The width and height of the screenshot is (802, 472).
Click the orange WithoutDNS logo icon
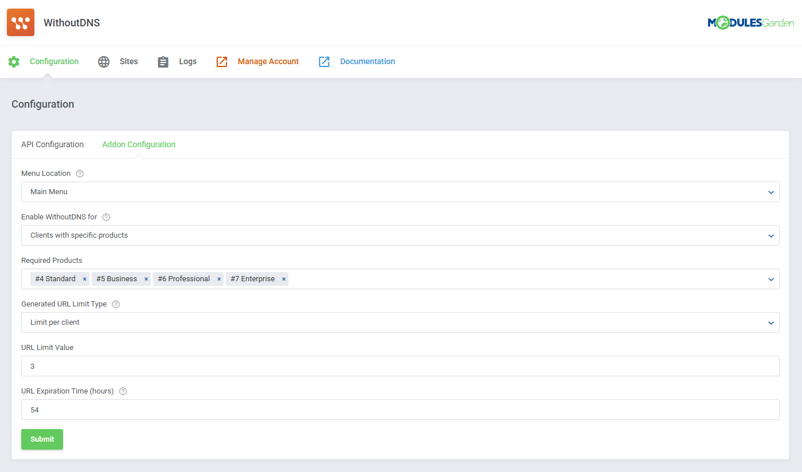click(x=20, y=22)
